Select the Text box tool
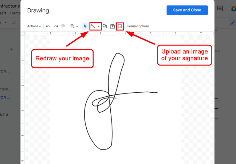 pyautogui.click(x=112, y=26)
